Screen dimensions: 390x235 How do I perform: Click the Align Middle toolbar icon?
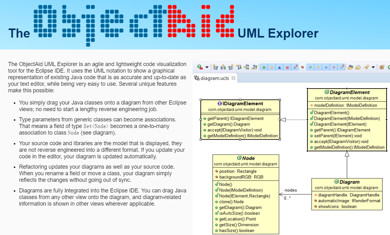pyautogui.click(x=246, y=67)
